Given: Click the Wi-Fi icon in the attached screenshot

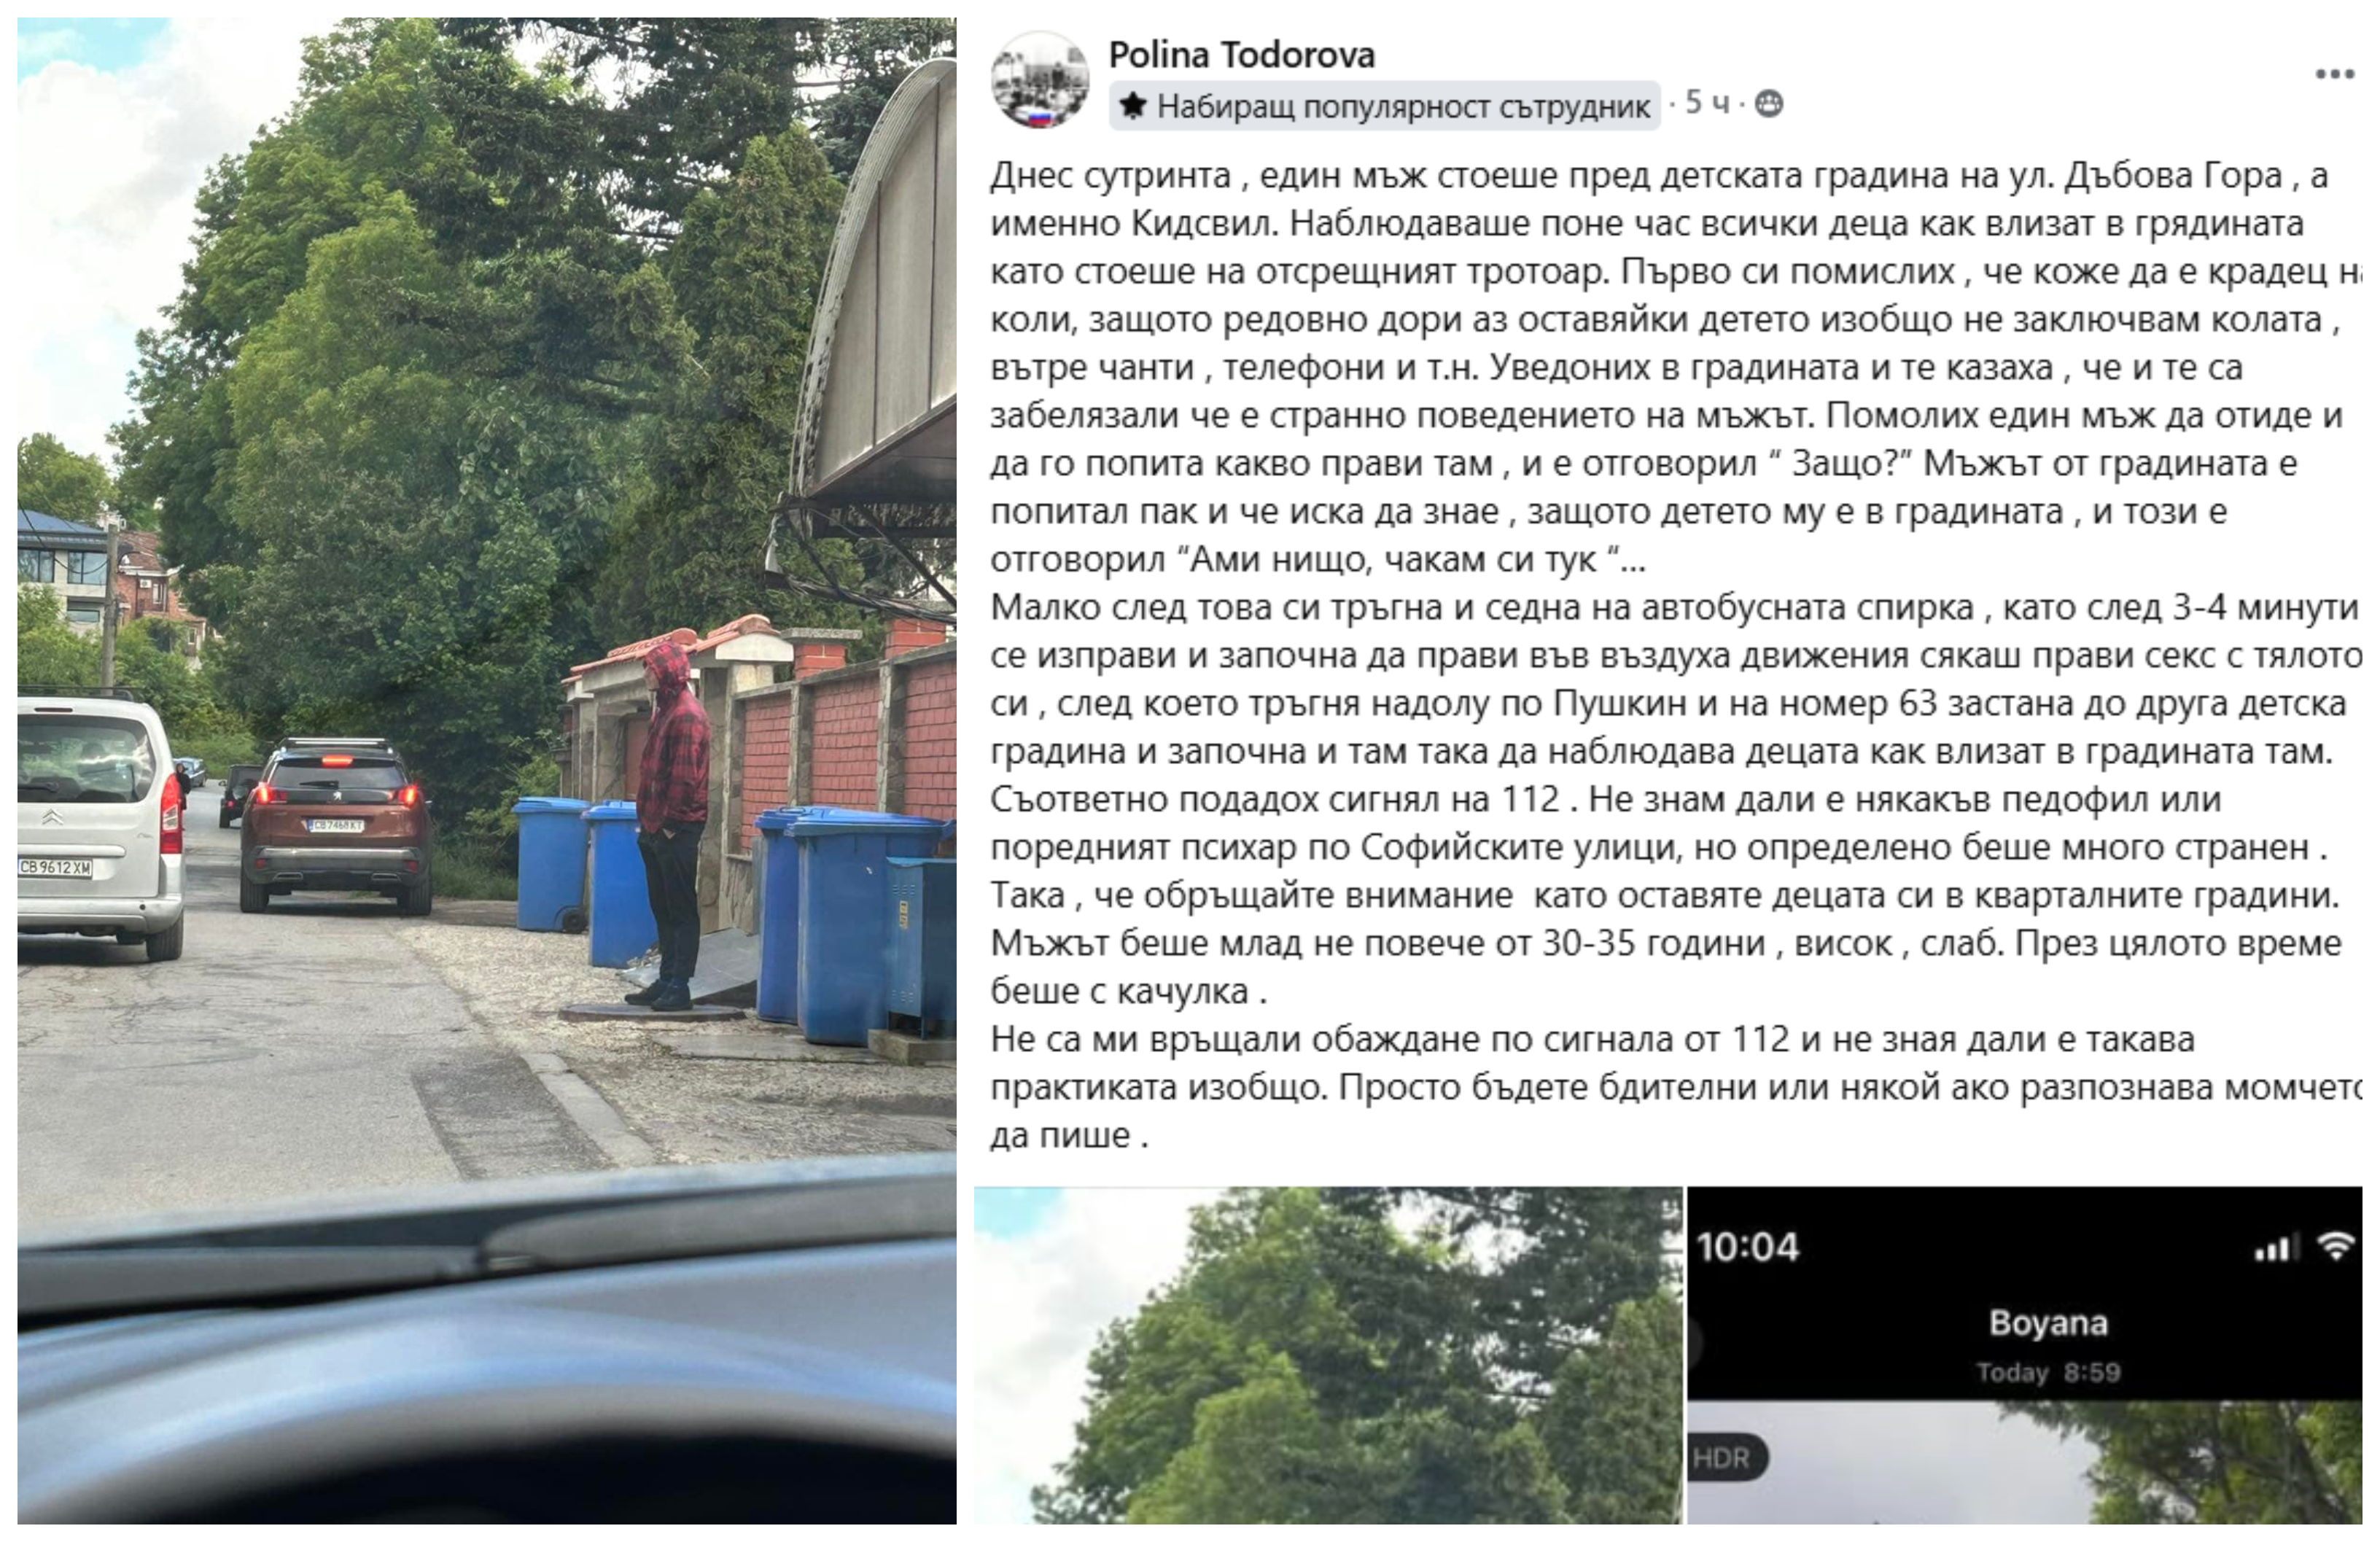Looking at the screenshot, I should [2336, 1247].
